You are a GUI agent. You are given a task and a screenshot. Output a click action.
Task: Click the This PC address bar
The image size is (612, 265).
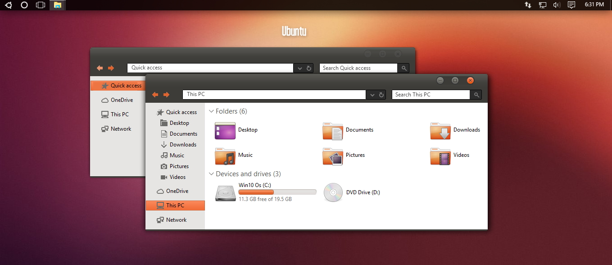274,95
